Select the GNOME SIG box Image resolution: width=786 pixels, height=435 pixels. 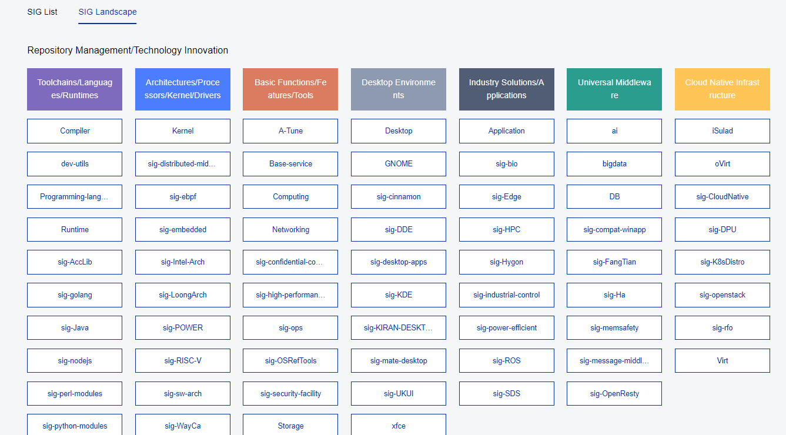[x=399, y=164]
